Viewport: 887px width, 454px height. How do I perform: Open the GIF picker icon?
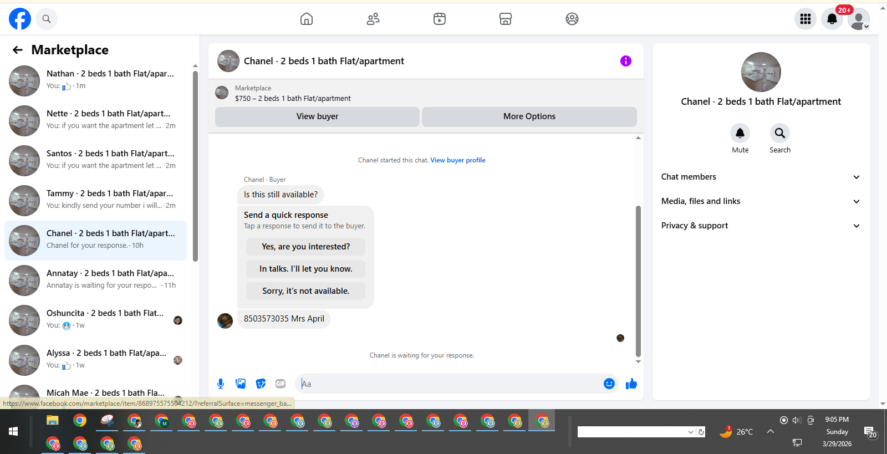[x=281, y=384]
